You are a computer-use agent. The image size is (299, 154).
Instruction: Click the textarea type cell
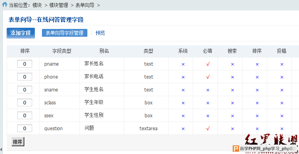pos(149,129)
